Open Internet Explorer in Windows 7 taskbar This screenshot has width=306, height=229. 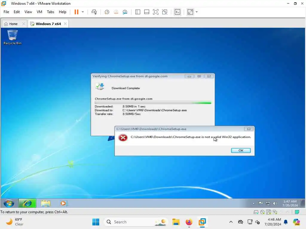point(27,203)
